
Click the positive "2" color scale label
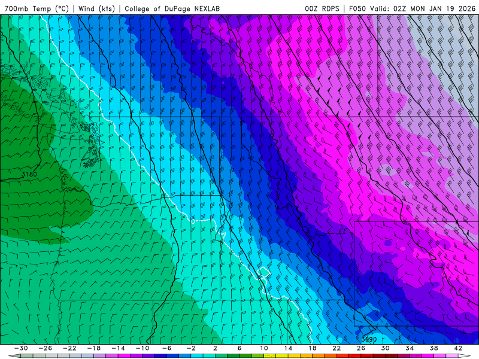(215, 348)
